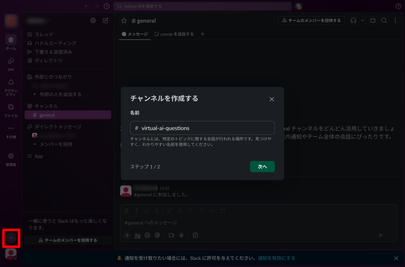
Task: Open the more options kebab menu
Action: [395, 21]
